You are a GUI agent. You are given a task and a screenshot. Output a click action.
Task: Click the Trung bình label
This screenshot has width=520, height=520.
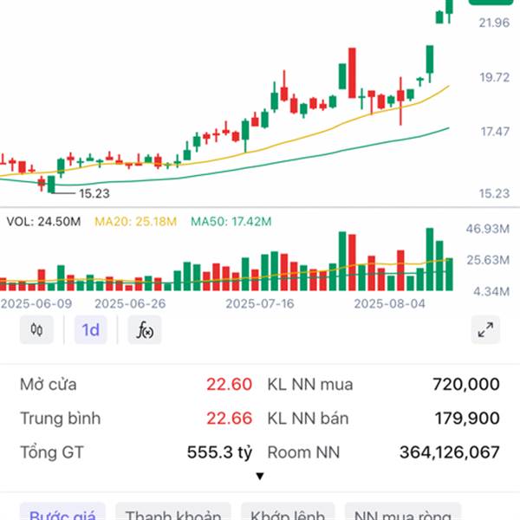click(61, 419)
